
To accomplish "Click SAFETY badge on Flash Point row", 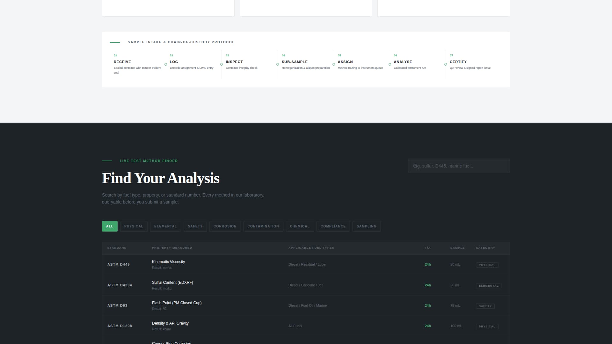I will pos(485,306).
